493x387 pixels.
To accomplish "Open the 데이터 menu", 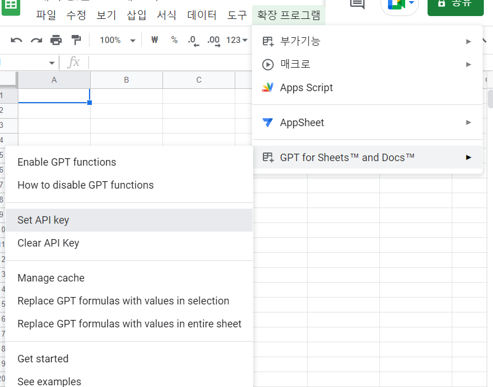I will coord(202,15).
